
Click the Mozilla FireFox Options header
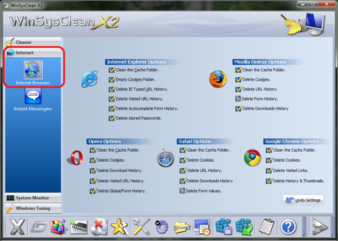[x=267, y=62]
